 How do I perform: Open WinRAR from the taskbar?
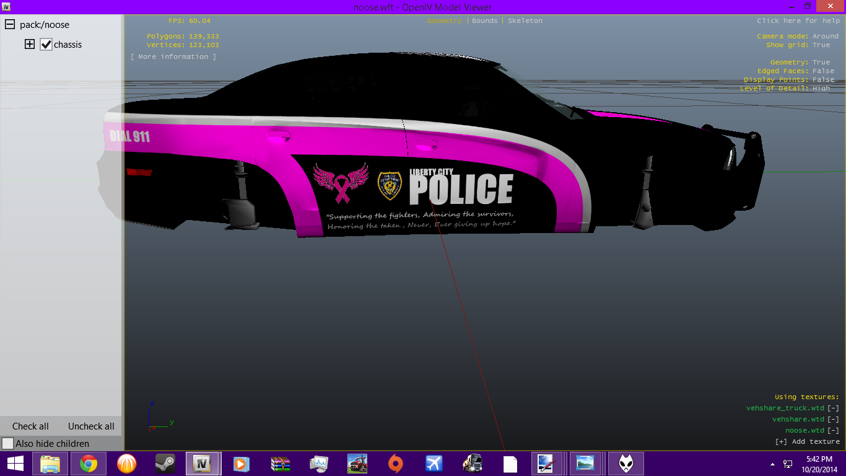tap(281, 464)
